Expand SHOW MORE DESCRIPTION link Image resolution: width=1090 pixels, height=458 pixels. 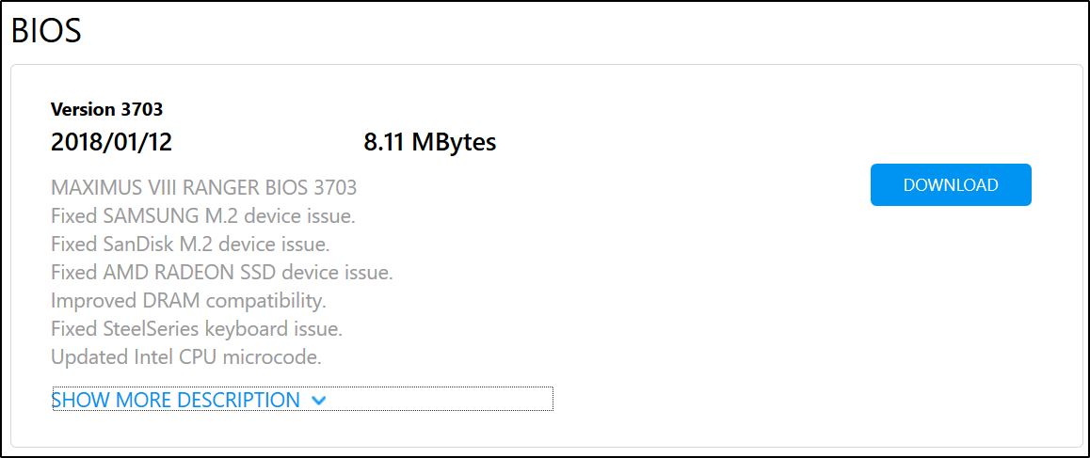[176, 400]
